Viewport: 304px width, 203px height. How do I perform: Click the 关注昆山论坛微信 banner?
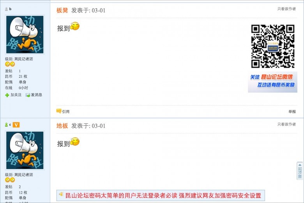[x=272, y=81]
